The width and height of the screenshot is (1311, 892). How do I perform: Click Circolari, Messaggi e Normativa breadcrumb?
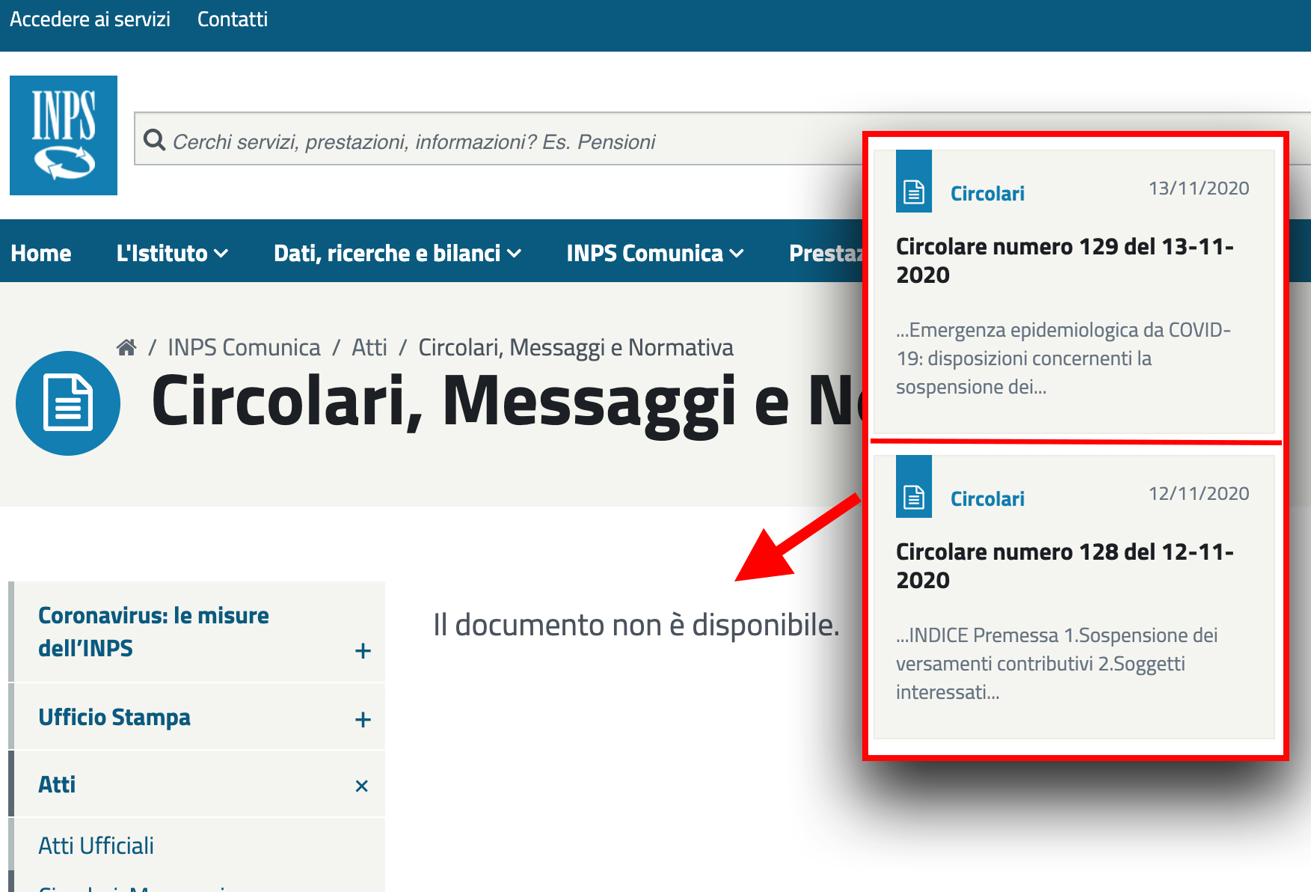[576, 347]
